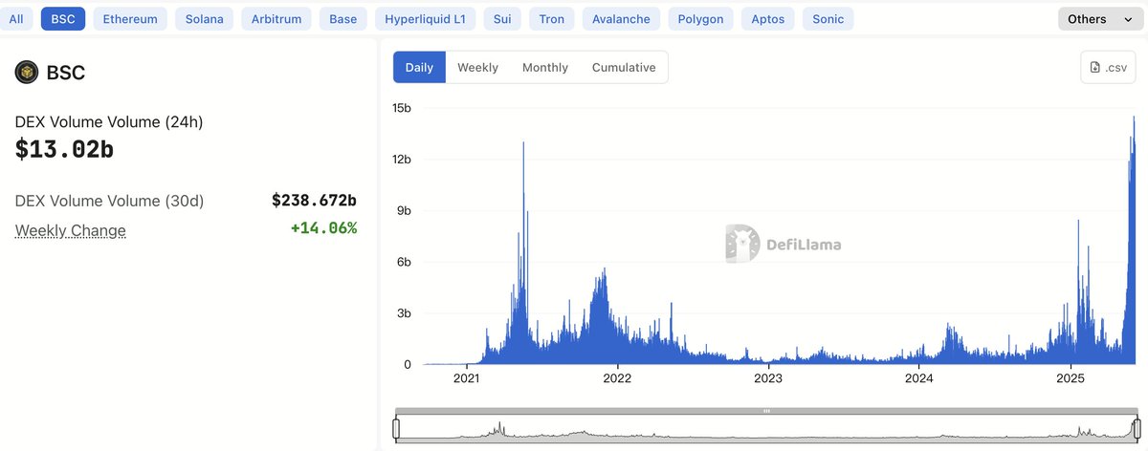Select the Sui chain filter
The height and width of the screenshot is (451, 1148).
click(503, 19)
